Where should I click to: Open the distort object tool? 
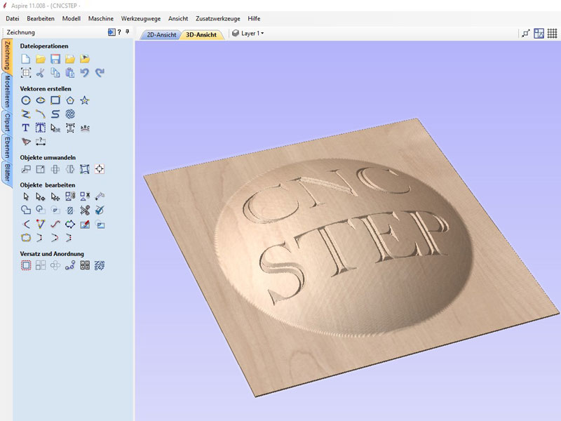(85, 169)
